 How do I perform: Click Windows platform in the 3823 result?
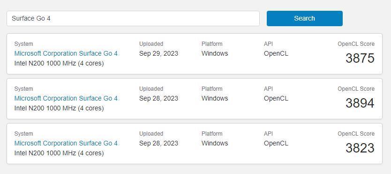[x=215, y=143]
